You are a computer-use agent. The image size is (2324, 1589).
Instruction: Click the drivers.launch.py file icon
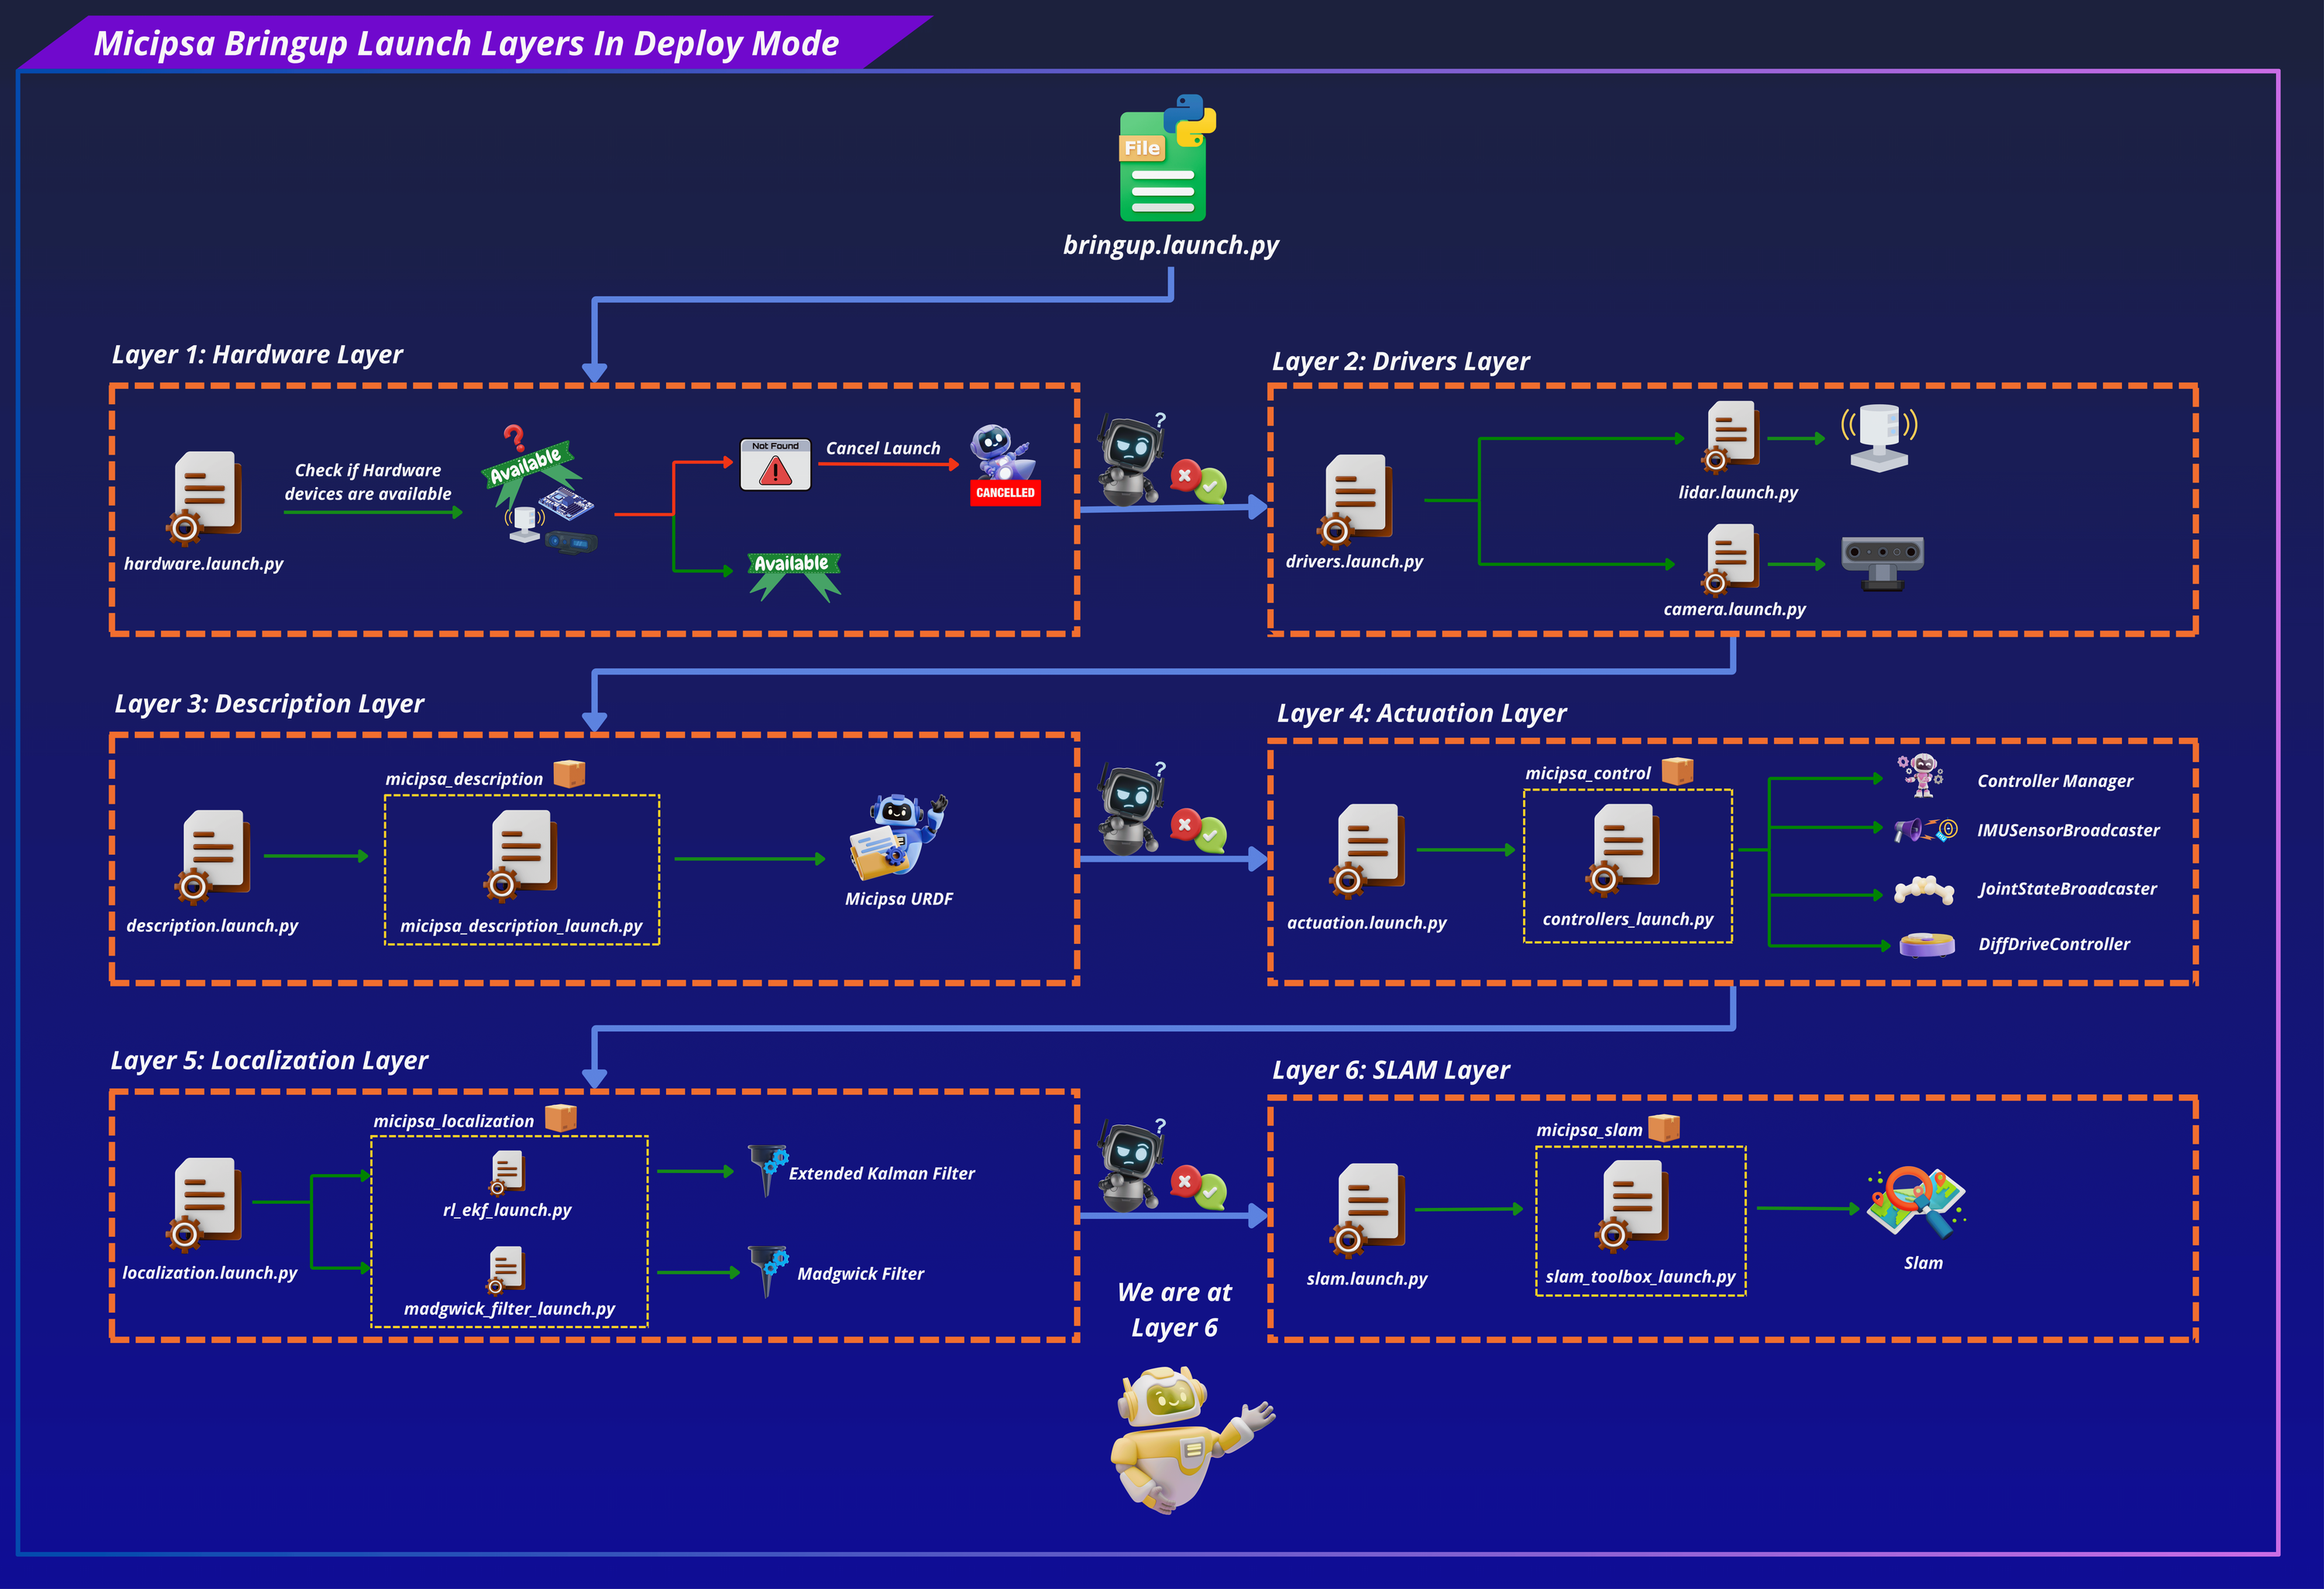pyautogui.click(x=1356, y=501)
